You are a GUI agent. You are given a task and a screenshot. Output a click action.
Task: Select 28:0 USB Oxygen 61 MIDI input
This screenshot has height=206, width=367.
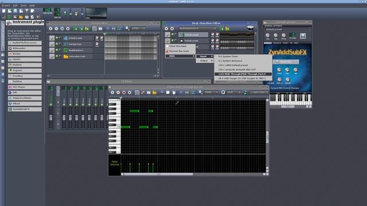[243, 78]
